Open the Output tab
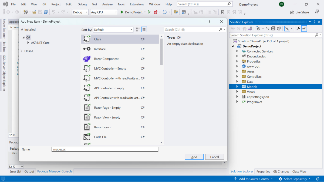Image resolution: width=324 pixels, height=182 pixels. click(29, 171)
